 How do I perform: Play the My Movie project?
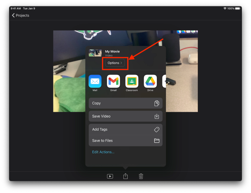click(110, 176)
